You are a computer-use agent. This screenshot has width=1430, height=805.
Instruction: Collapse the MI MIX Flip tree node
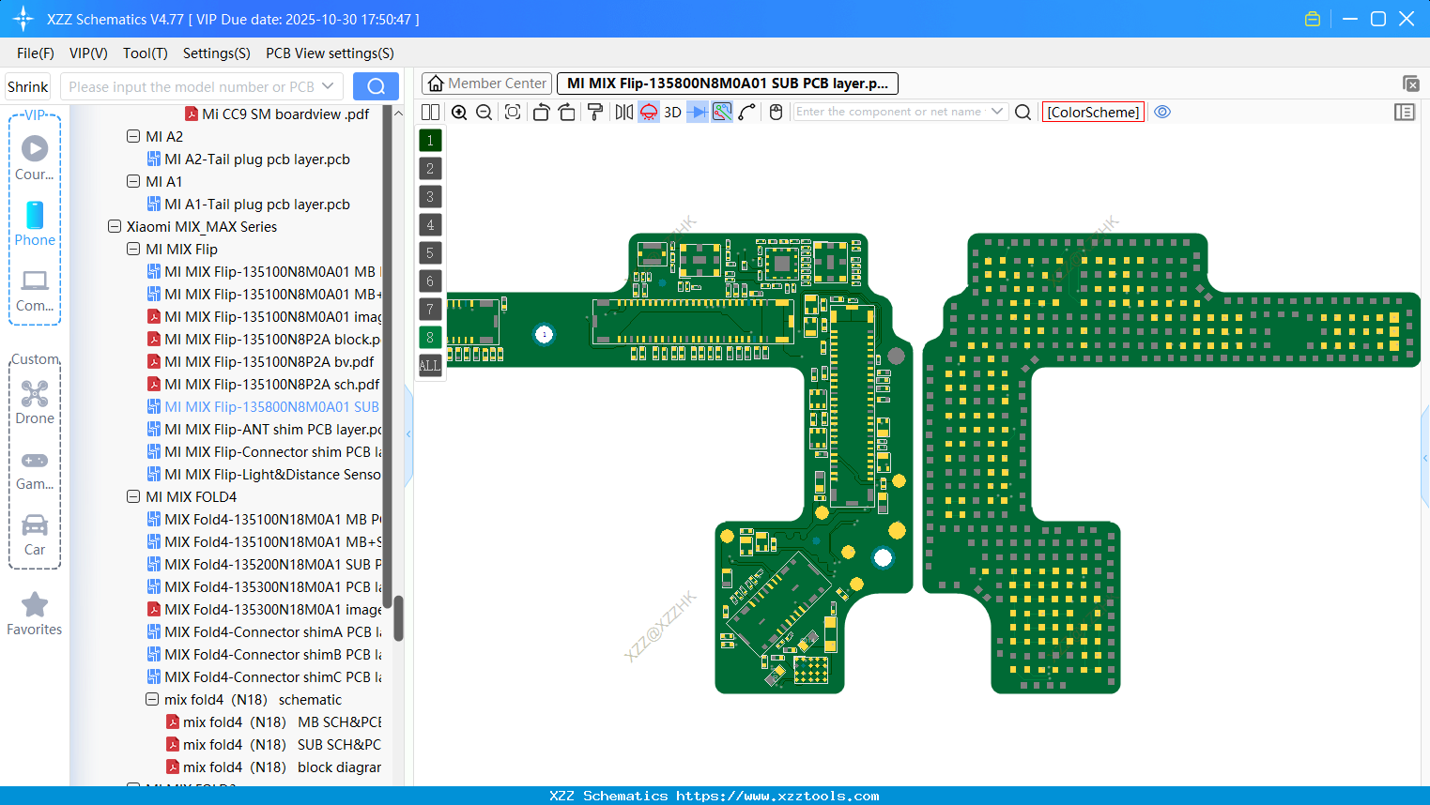click(133, 249)
